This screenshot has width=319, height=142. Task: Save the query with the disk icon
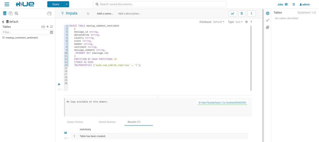242,14
